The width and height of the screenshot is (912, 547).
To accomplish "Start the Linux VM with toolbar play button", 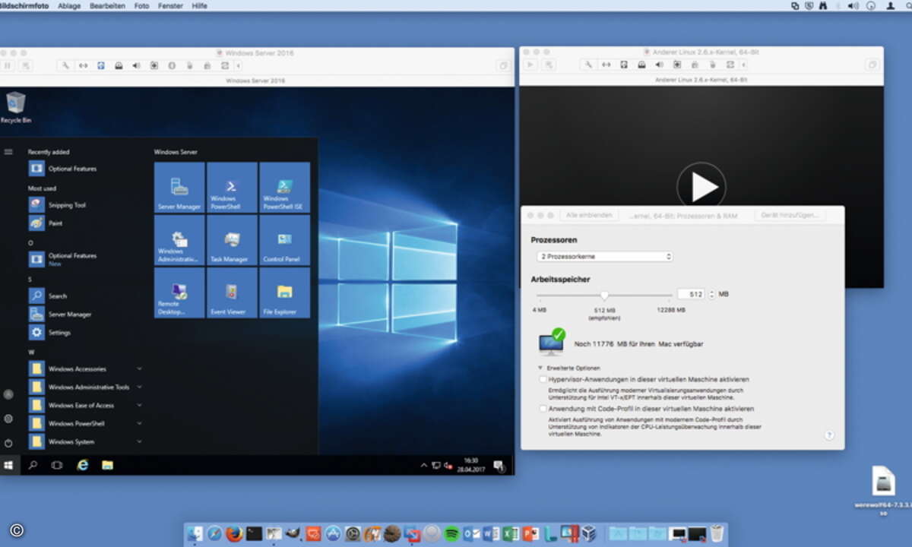I will click(x=530, y=65).
